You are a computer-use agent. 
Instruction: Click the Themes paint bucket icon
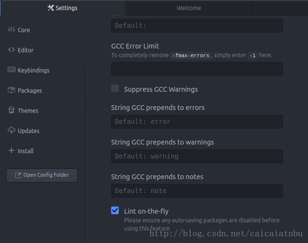click(11, 110)
